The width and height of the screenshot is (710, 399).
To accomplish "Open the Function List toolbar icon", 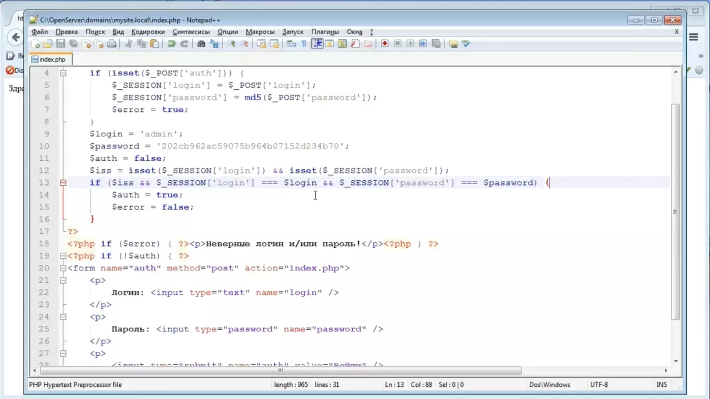I will 355,44.
